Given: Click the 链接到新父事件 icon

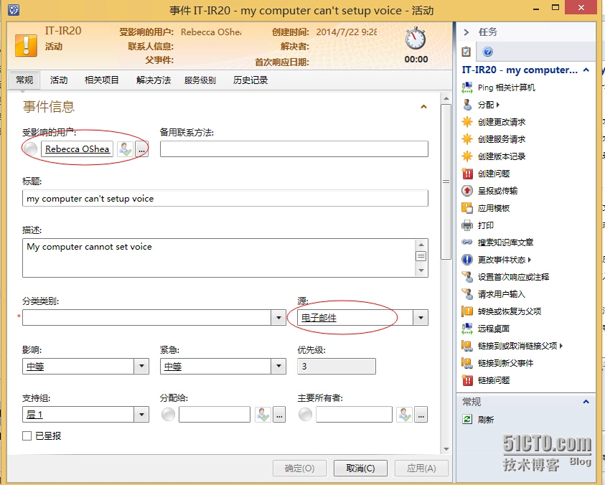Looking at the screenshot, I should click(467, 363).
